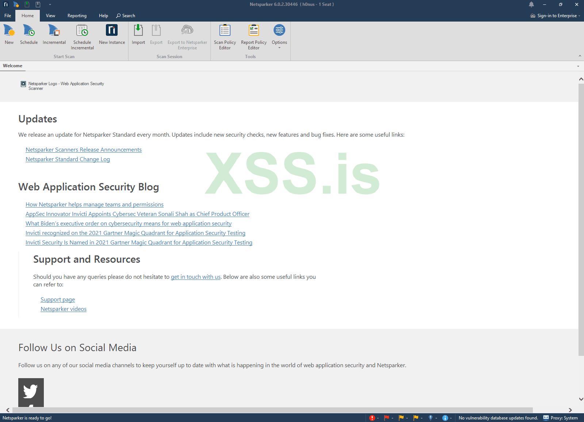Open the Schedule scan tool
Image resolution: width=584 pixels, height=422 pixels.
tap(29, 34)
